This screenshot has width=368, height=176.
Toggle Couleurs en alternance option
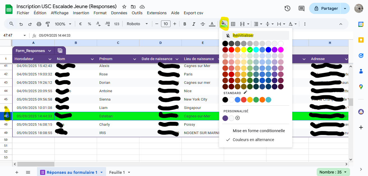pos(253,140)
